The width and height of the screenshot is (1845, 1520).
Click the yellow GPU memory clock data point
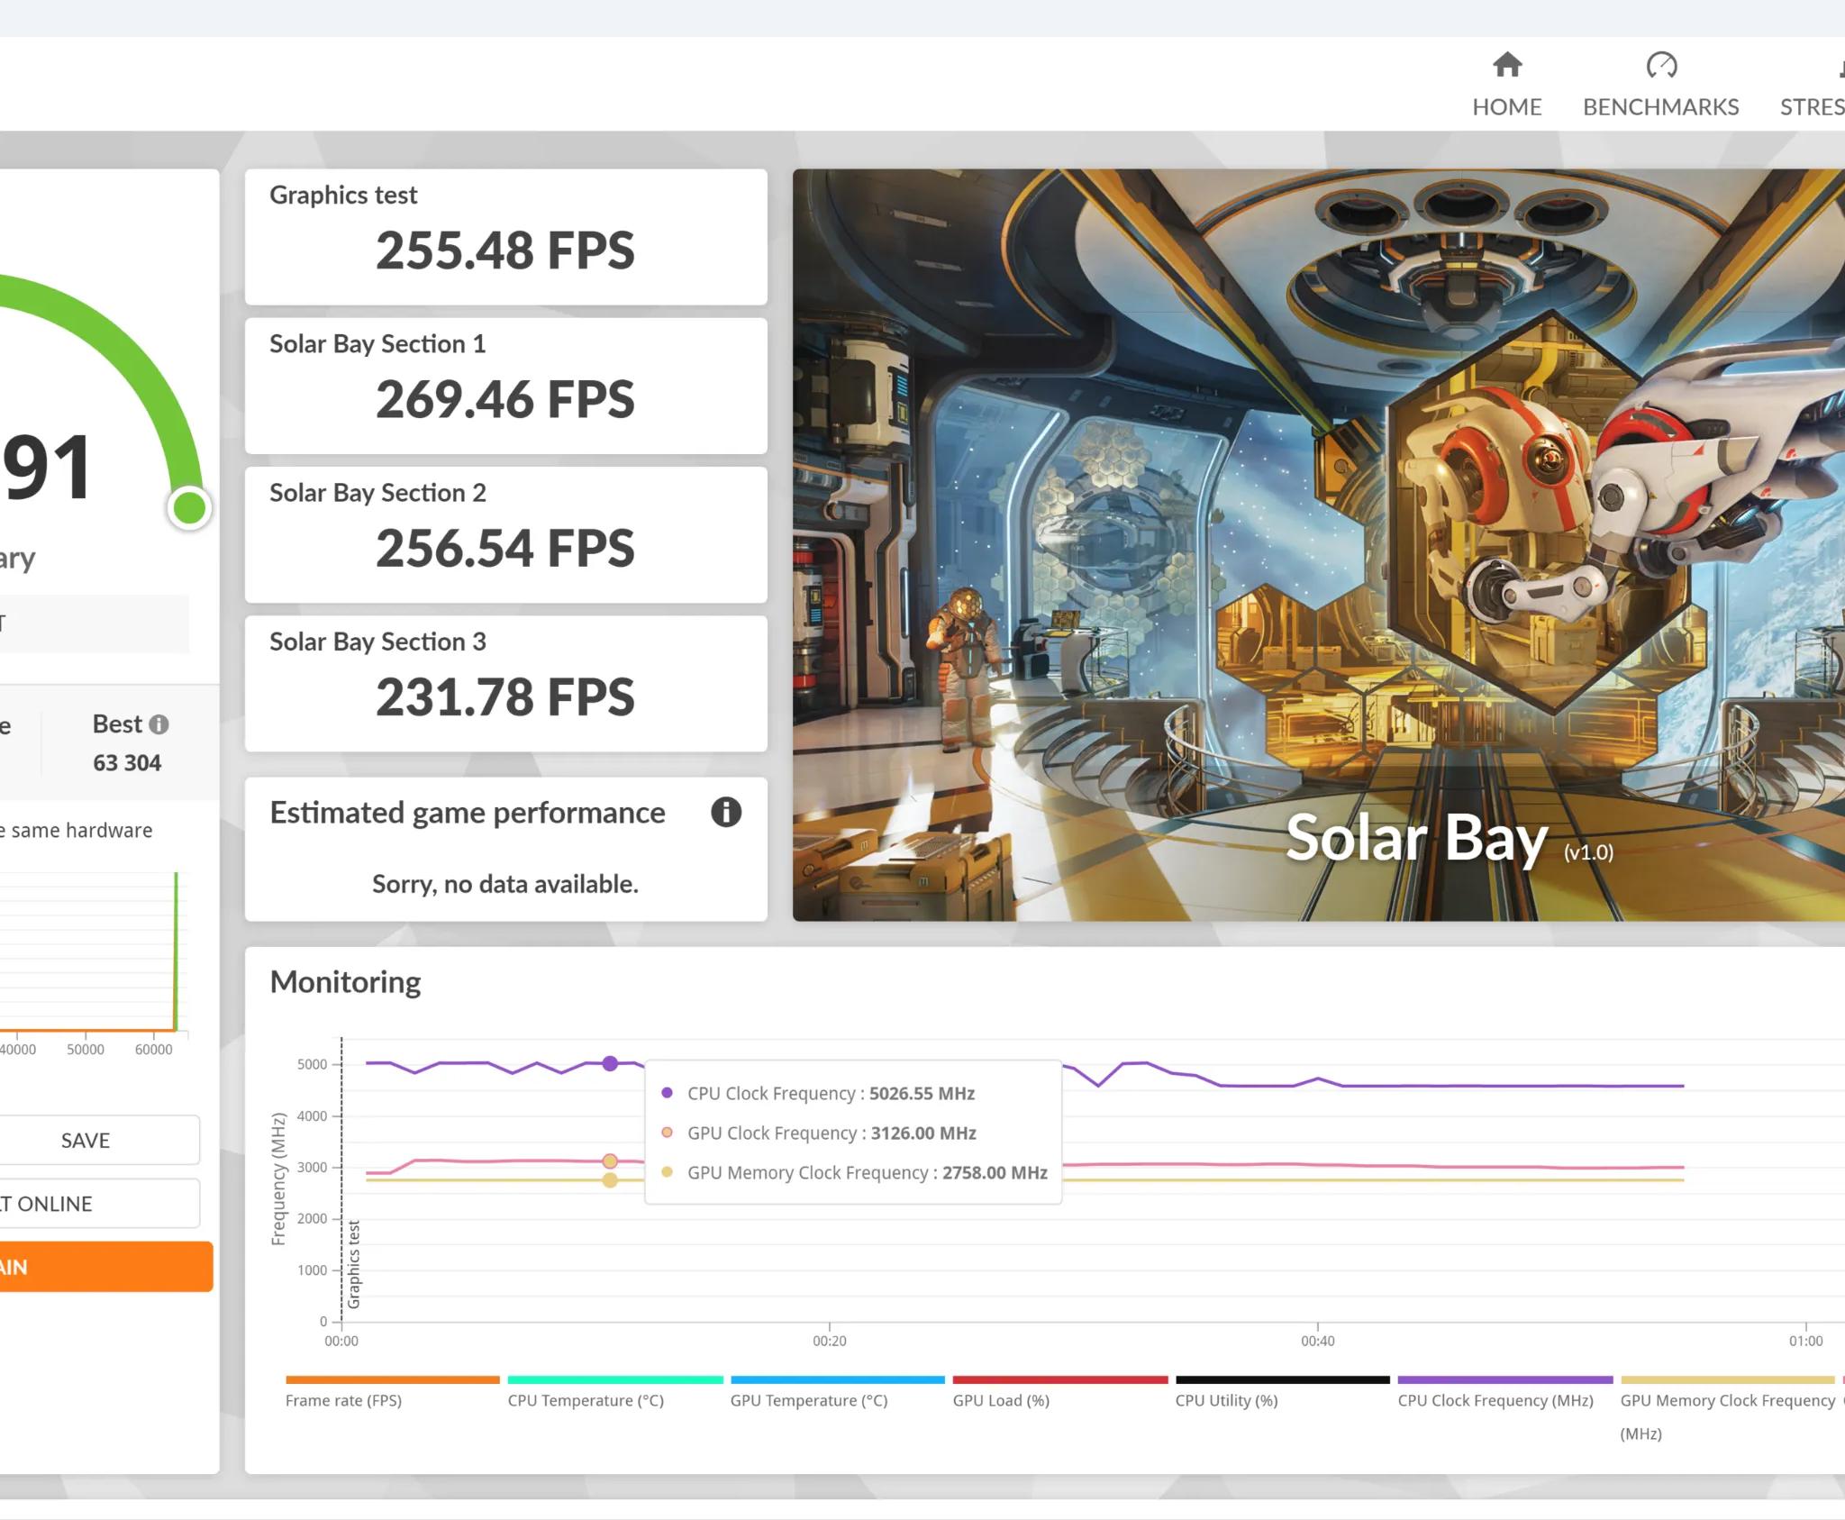610,1180
